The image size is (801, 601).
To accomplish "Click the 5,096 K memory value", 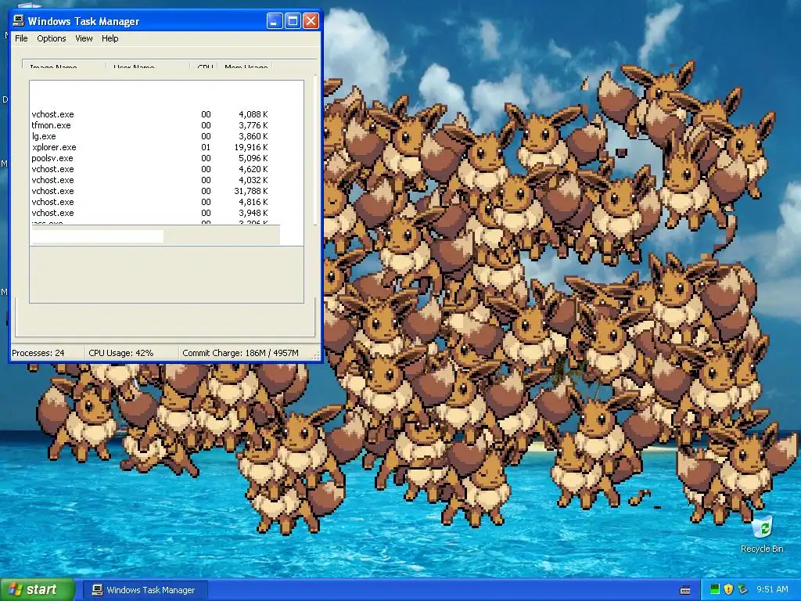I will click(x=253, y=158).
